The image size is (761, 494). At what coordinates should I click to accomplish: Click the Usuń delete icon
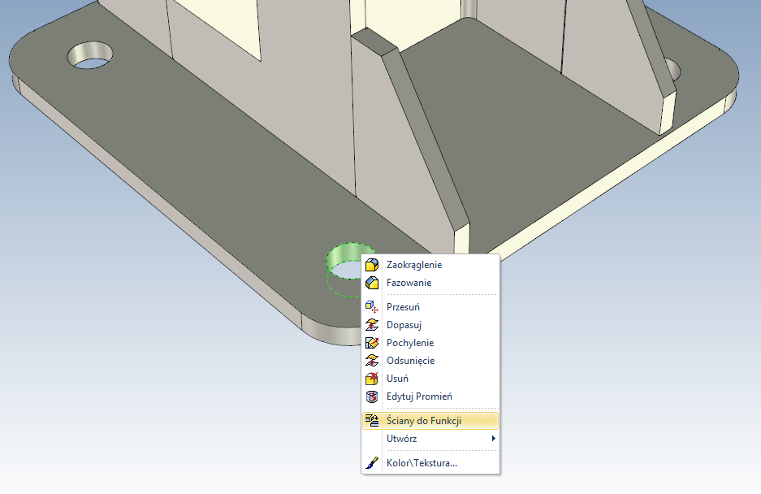tap(372, 379)
